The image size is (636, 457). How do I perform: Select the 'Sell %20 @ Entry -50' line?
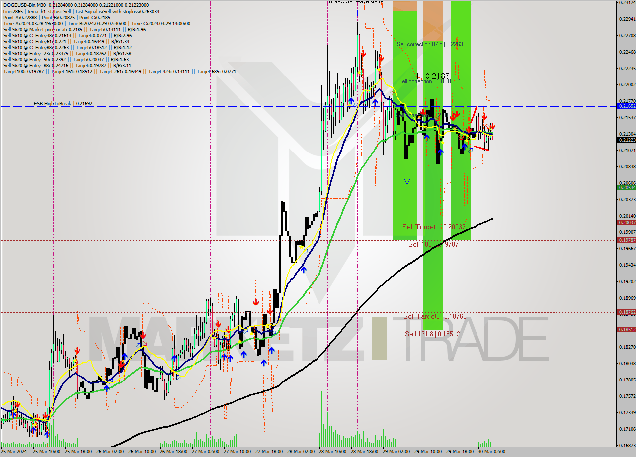click(66, 60)
